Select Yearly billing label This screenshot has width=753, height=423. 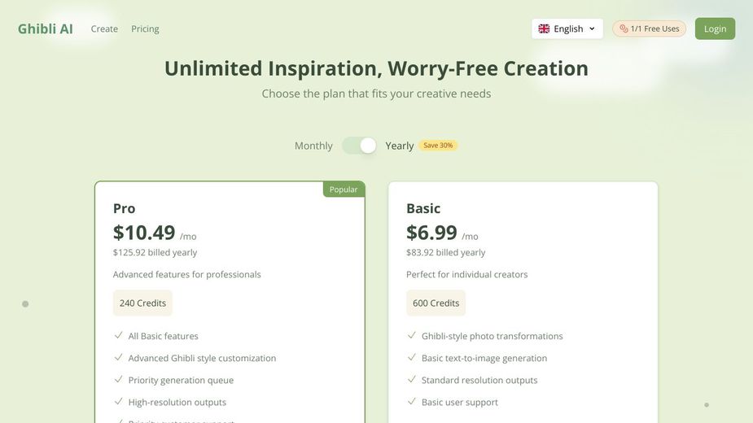400,146
